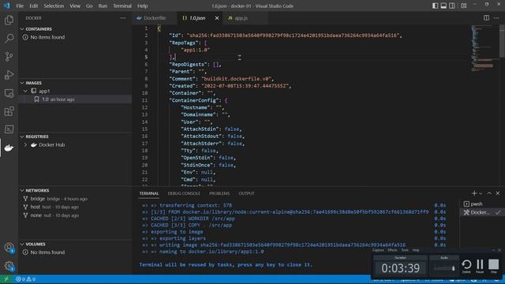
Task: Toggle panel layout icon in title bar
Action: (x=443, y=6)
